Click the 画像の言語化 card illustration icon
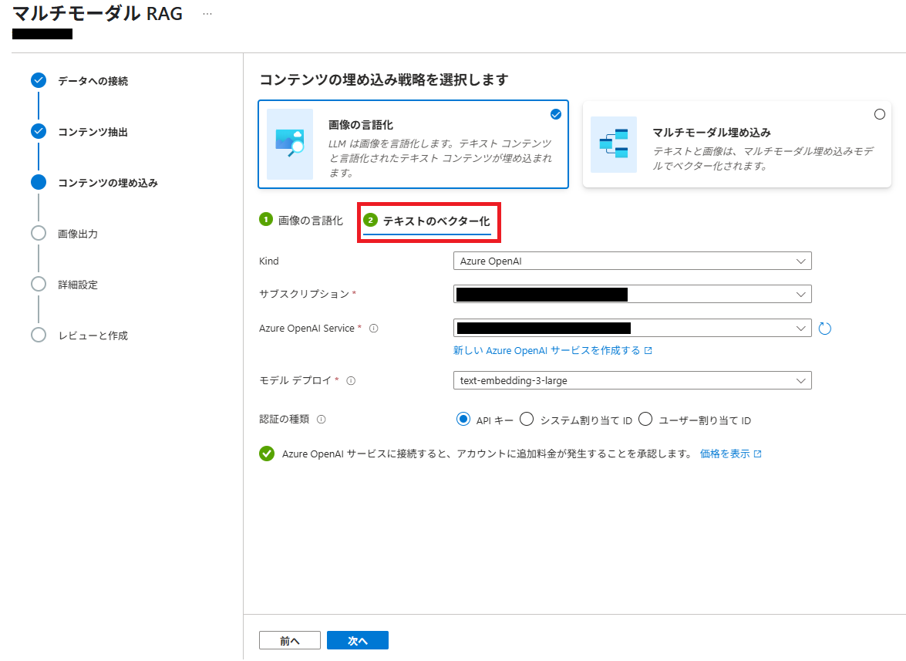This screenshot has height=661, width=906. click(290, 144)
